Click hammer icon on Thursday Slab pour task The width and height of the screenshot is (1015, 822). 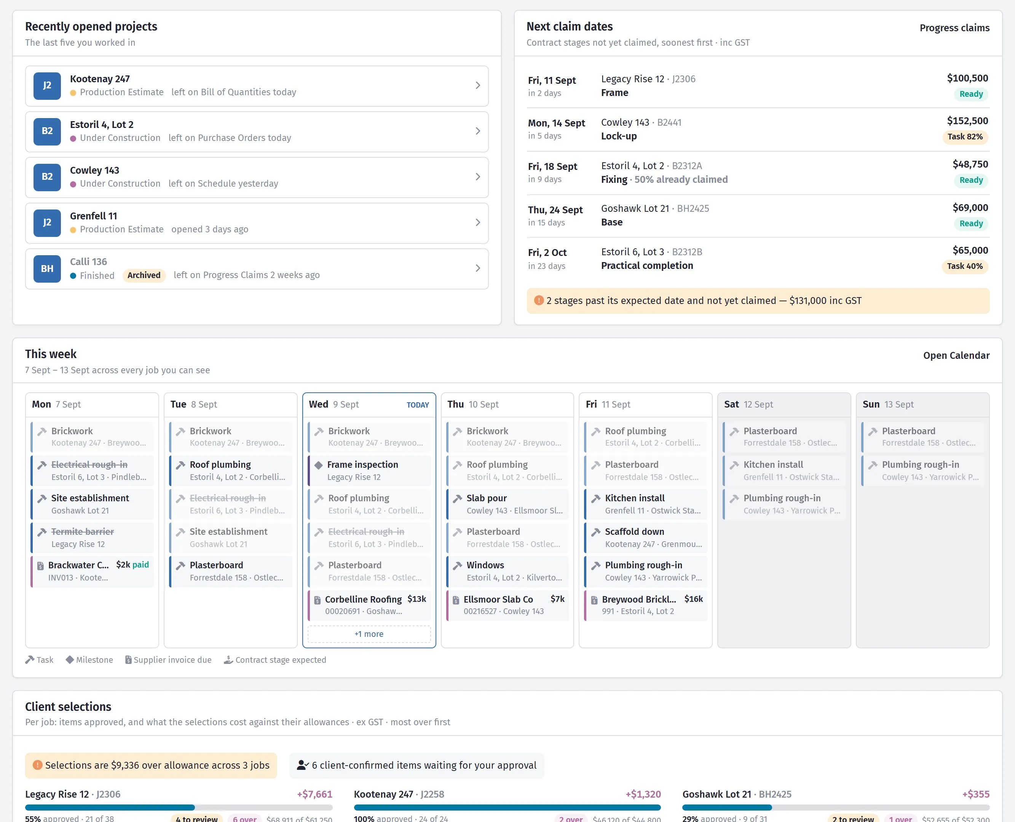458,499
